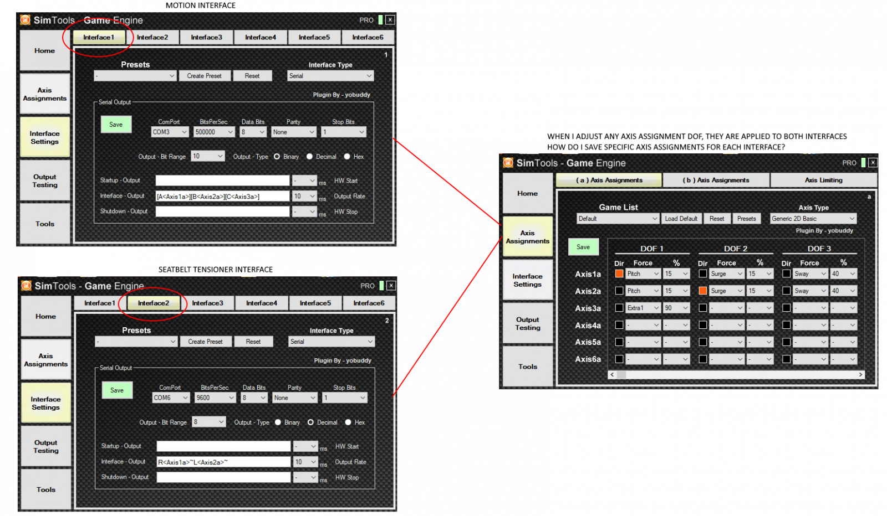Save serial settings in Motion Interface window
The height and width of the screenshot is (516, 887).
116,125
